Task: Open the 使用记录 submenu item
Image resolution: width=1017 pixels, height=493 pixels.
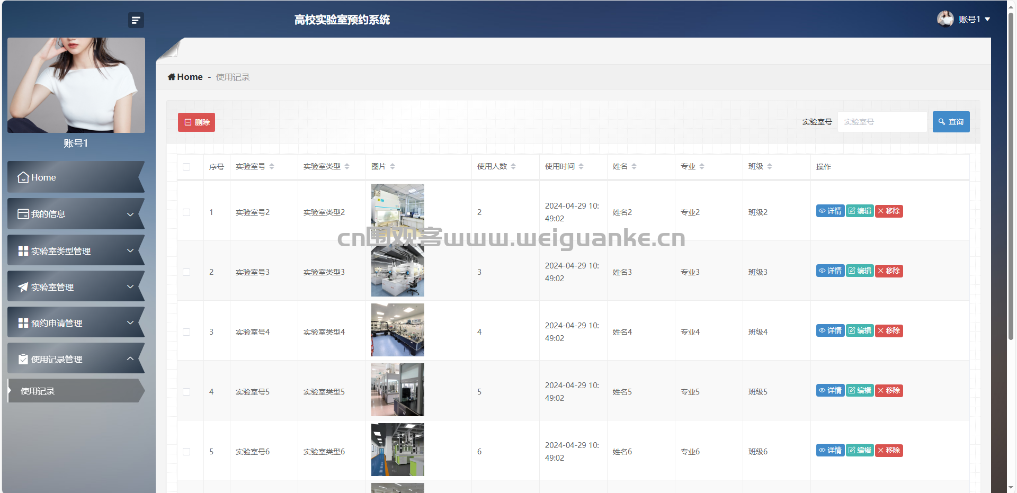Action: [76, 391]
